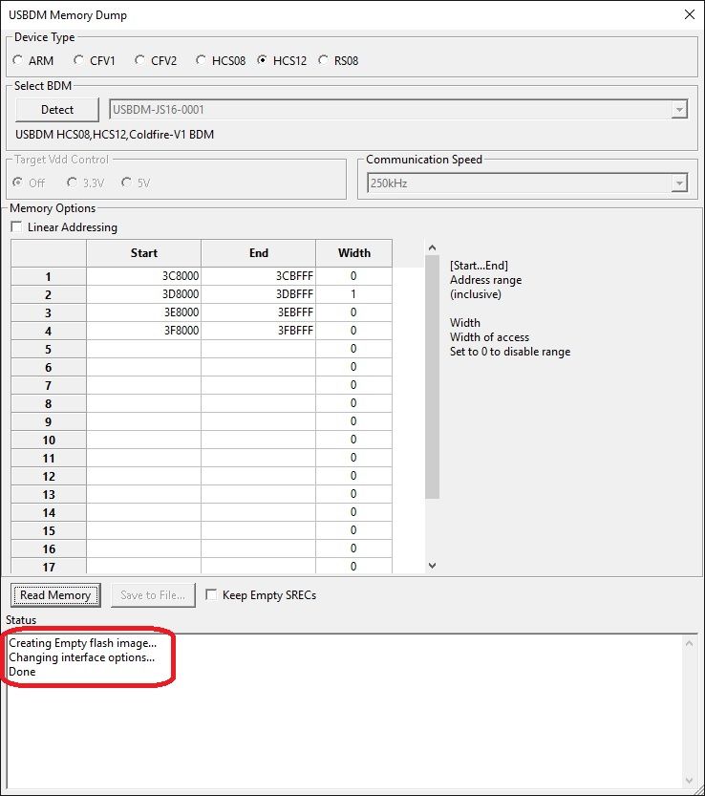Select end address cell 3FBFFF

(258, 331)
